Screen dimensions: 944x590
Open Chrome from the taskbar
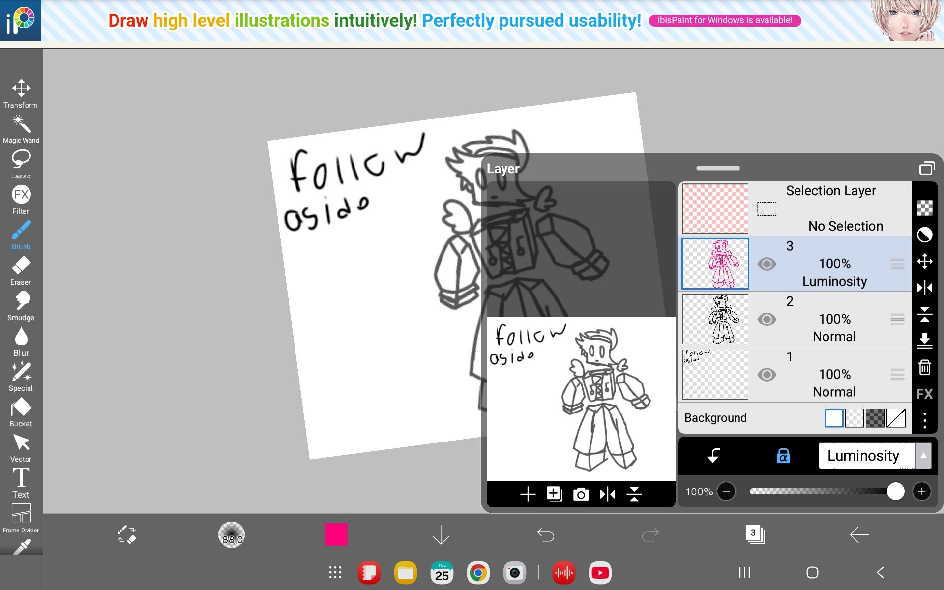[478, 573]
